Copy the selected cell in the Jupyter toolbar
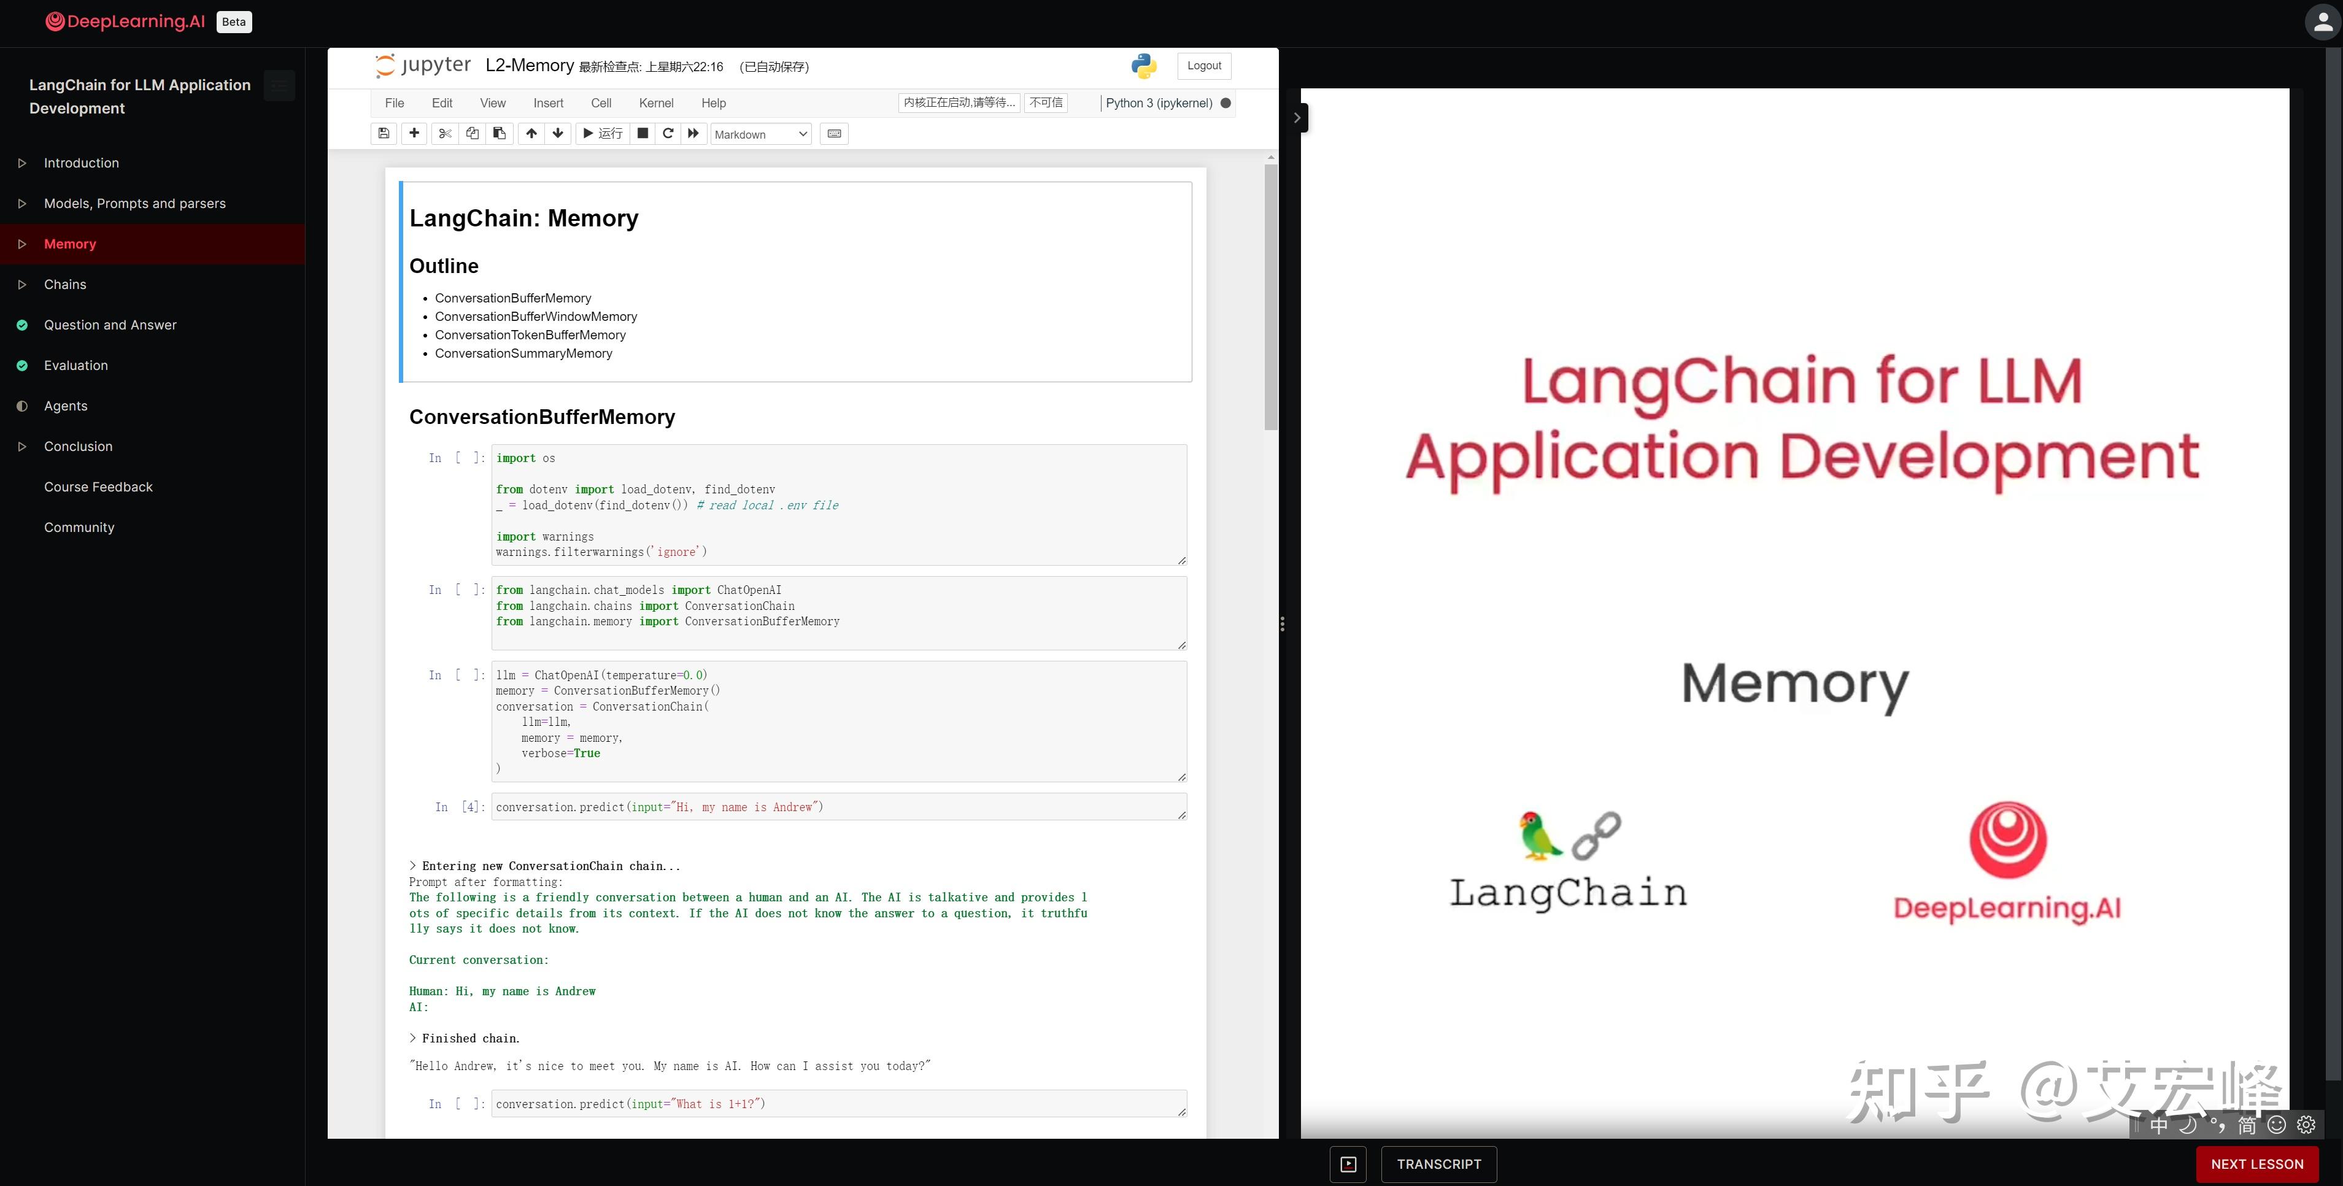The width and height of the screenshot is (2343, 1186). click(x=472, y=134)
